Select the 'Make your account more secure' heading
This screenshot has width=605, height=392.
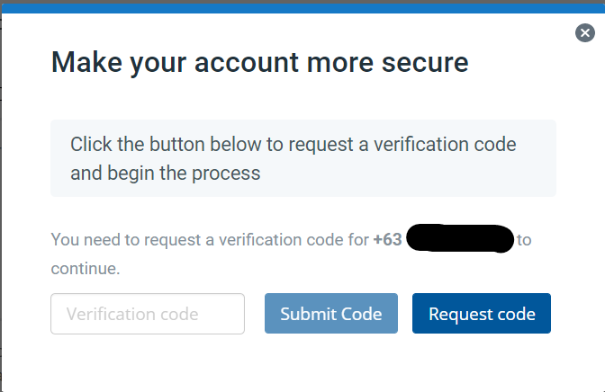tap(259, 63)
